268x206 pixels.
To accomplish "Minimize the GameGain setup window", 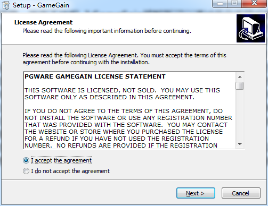I will (220, 4).
